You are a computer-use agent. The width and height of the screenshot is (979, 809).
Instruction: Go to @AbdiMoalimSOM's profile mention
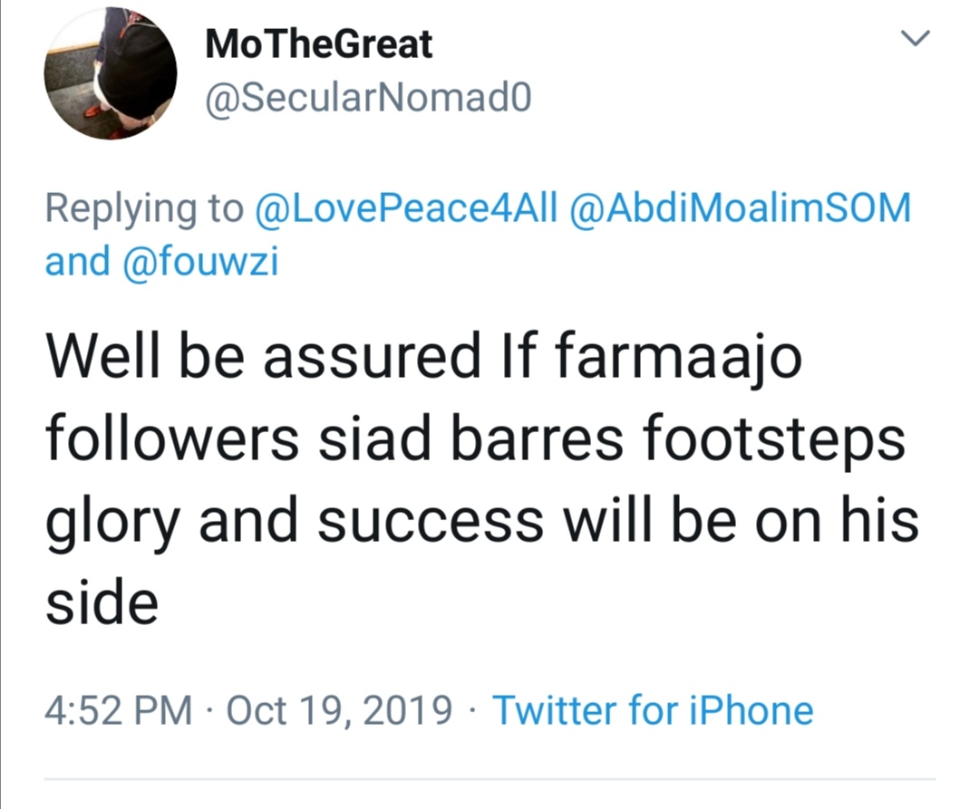[x=740, y=210]
